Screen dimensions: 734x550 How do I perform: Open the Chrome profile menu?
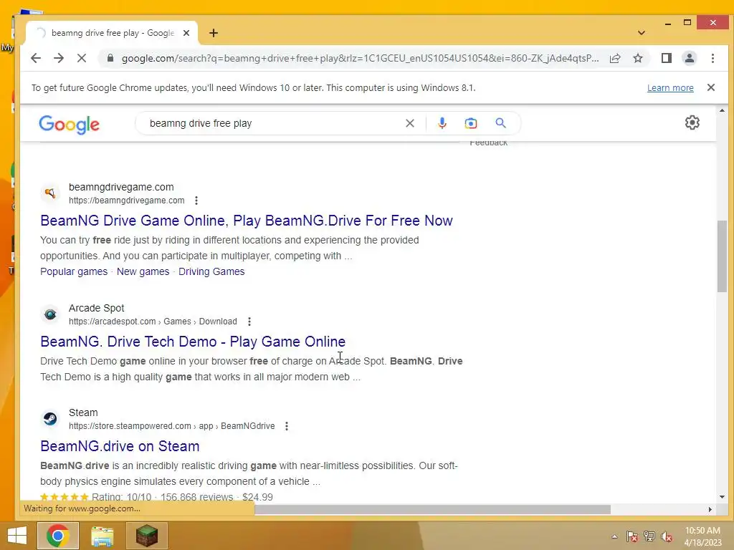690,58
